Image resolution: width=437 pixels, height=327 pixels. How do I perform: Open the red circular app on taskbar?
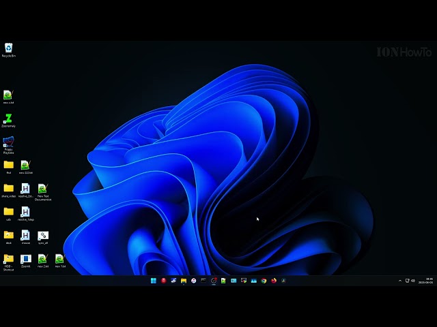coord(164,281)
